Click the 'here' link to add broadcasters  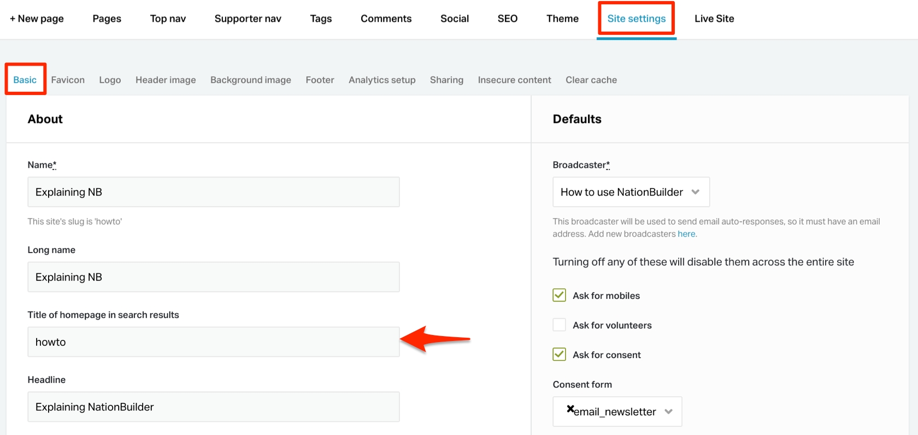[686, 234]
